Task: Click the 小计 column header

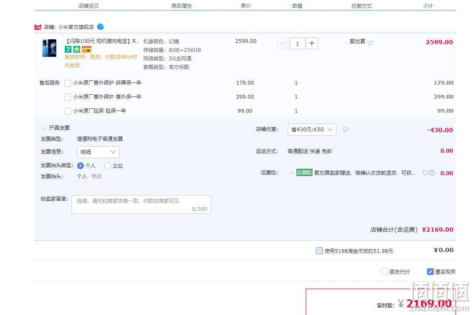Action: (428, 6)
